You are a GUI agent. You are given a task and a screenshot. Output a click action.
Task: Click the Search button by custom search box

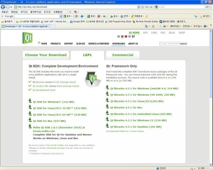(183, 43)
